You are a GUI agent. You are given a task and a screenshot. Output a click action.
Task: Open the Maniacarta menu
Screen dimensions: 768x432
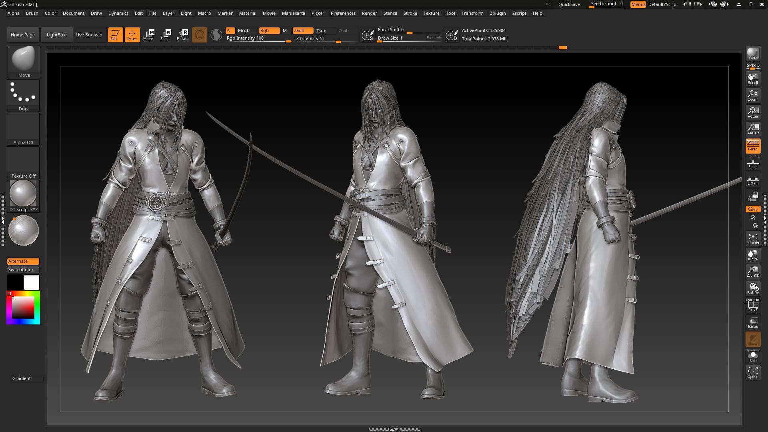tap(293, 13)
